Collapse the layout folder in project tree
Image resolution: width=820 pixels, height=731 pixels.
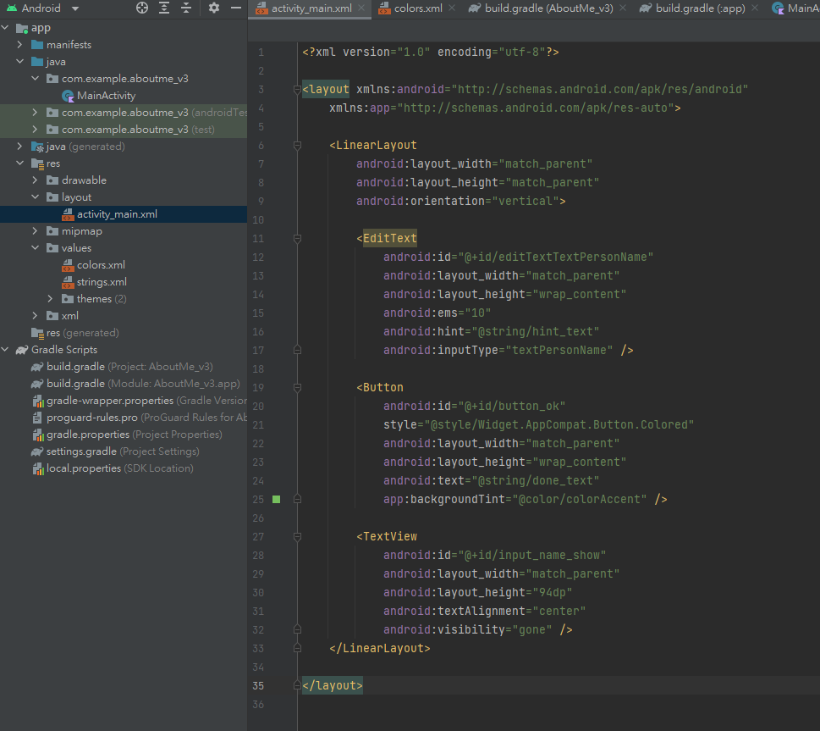(x=35, y=197)
